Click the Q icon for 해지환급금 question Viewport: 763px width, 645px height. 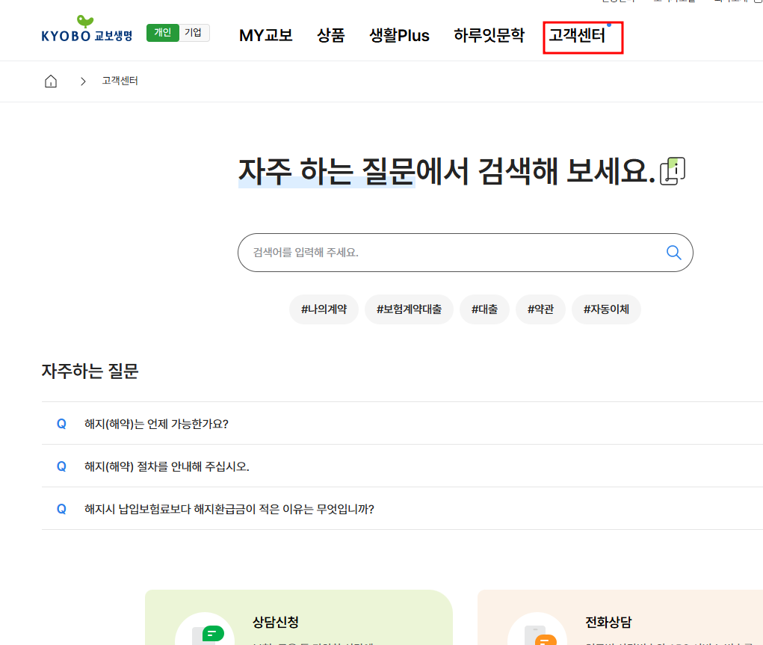click(61, 509)
